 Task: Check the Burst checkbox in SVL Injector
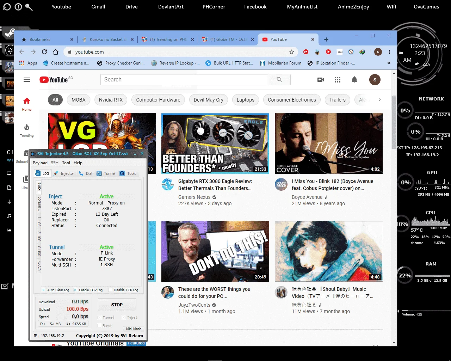(99, 326)
